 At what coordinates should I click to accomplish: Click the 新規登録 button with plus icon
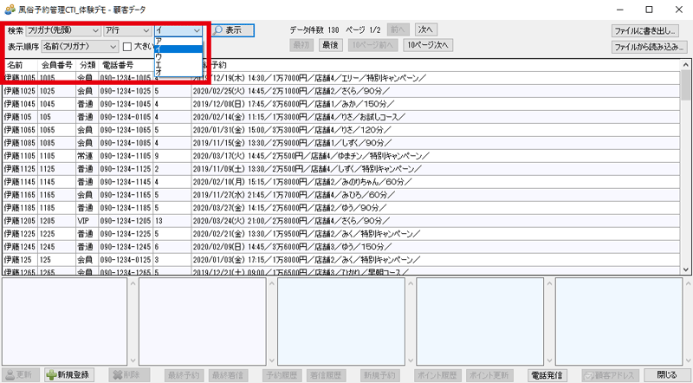coord(68,375)
